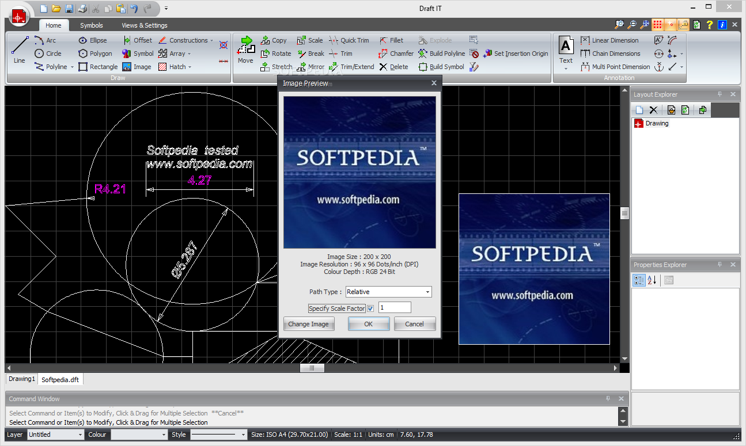Toggle the red grid display button

[657, 25]
